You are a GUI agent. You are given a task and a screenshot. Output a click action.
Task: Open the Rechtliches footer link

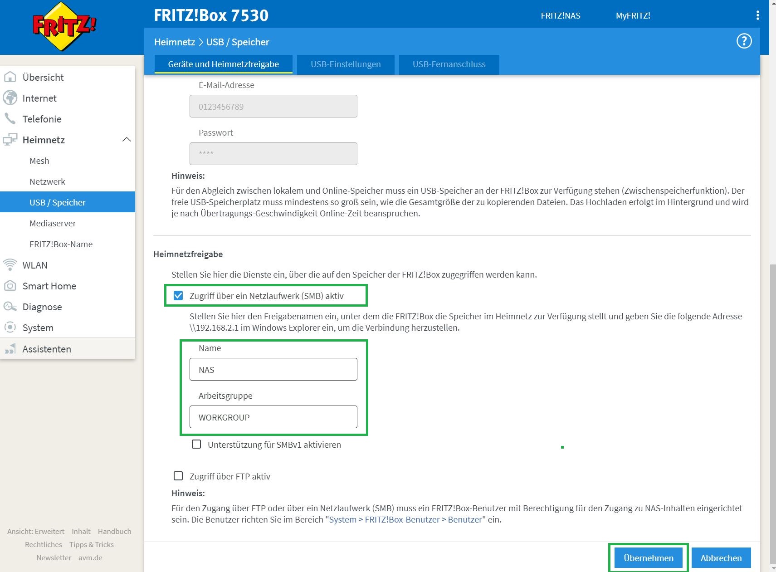tap(44, 544)
